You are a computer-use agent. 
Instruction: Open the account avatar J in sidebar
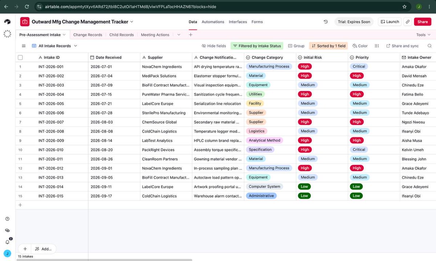point(7,253)
